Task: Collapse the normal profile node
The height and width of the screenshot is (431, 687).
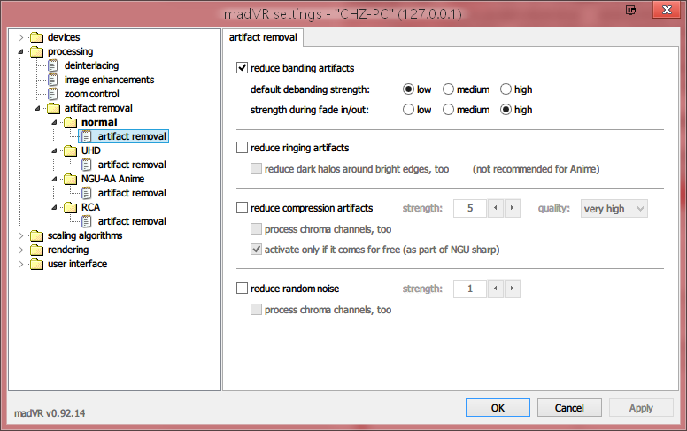Action: pos(54,123)
